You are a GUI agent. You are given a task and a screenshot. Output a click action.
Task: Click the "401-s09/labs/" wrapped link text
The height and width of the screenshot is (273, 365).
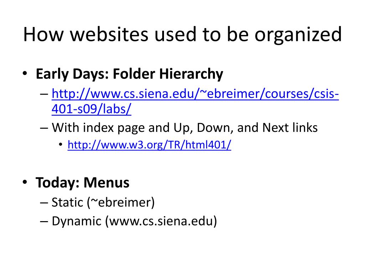click(x=92, y=109)
